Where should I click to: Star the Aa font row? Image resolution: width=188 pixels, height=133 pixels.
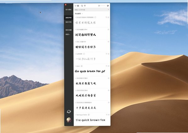tap(108, 54)
